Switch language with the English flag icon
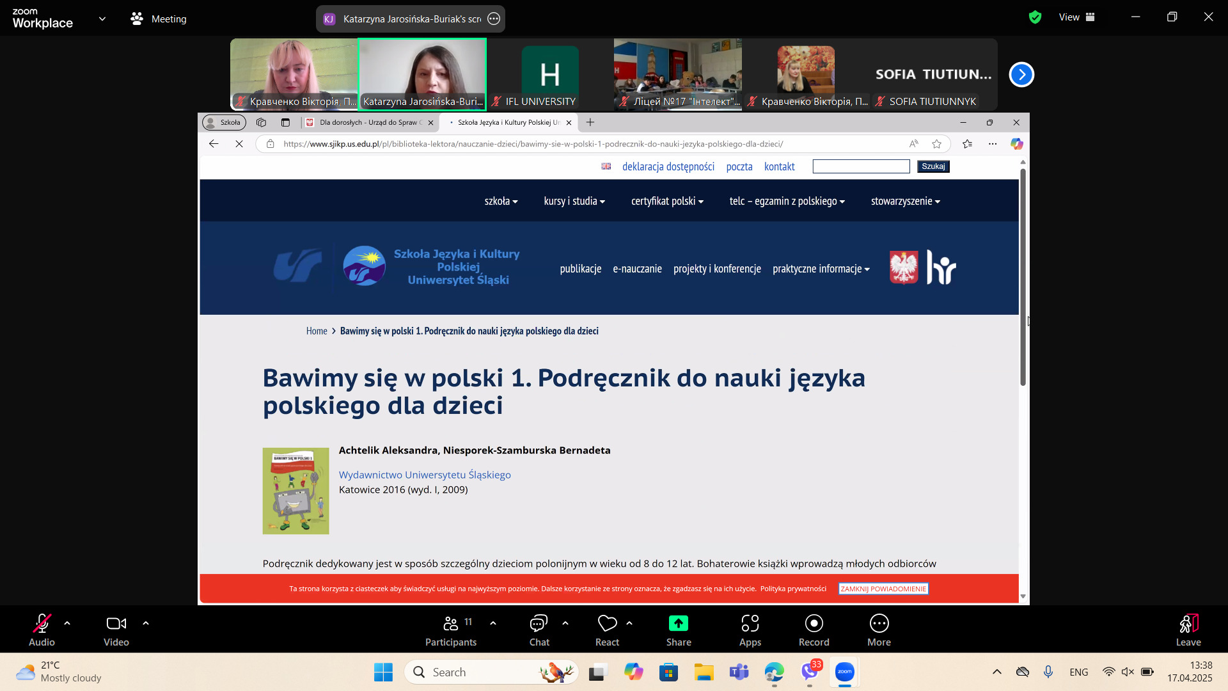Screen dimensions: 1228x691 coord(606,166)
